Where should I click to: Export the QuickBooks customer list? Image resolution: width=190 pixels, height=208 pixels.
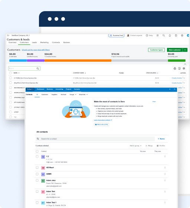(x=179, y=68)
